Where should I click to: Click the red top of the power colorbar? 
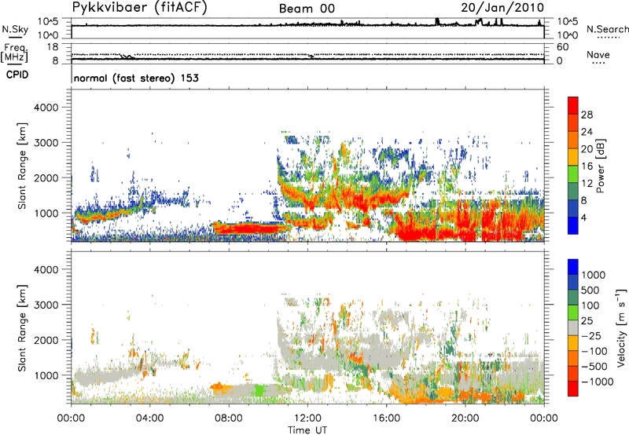(573, 105)
